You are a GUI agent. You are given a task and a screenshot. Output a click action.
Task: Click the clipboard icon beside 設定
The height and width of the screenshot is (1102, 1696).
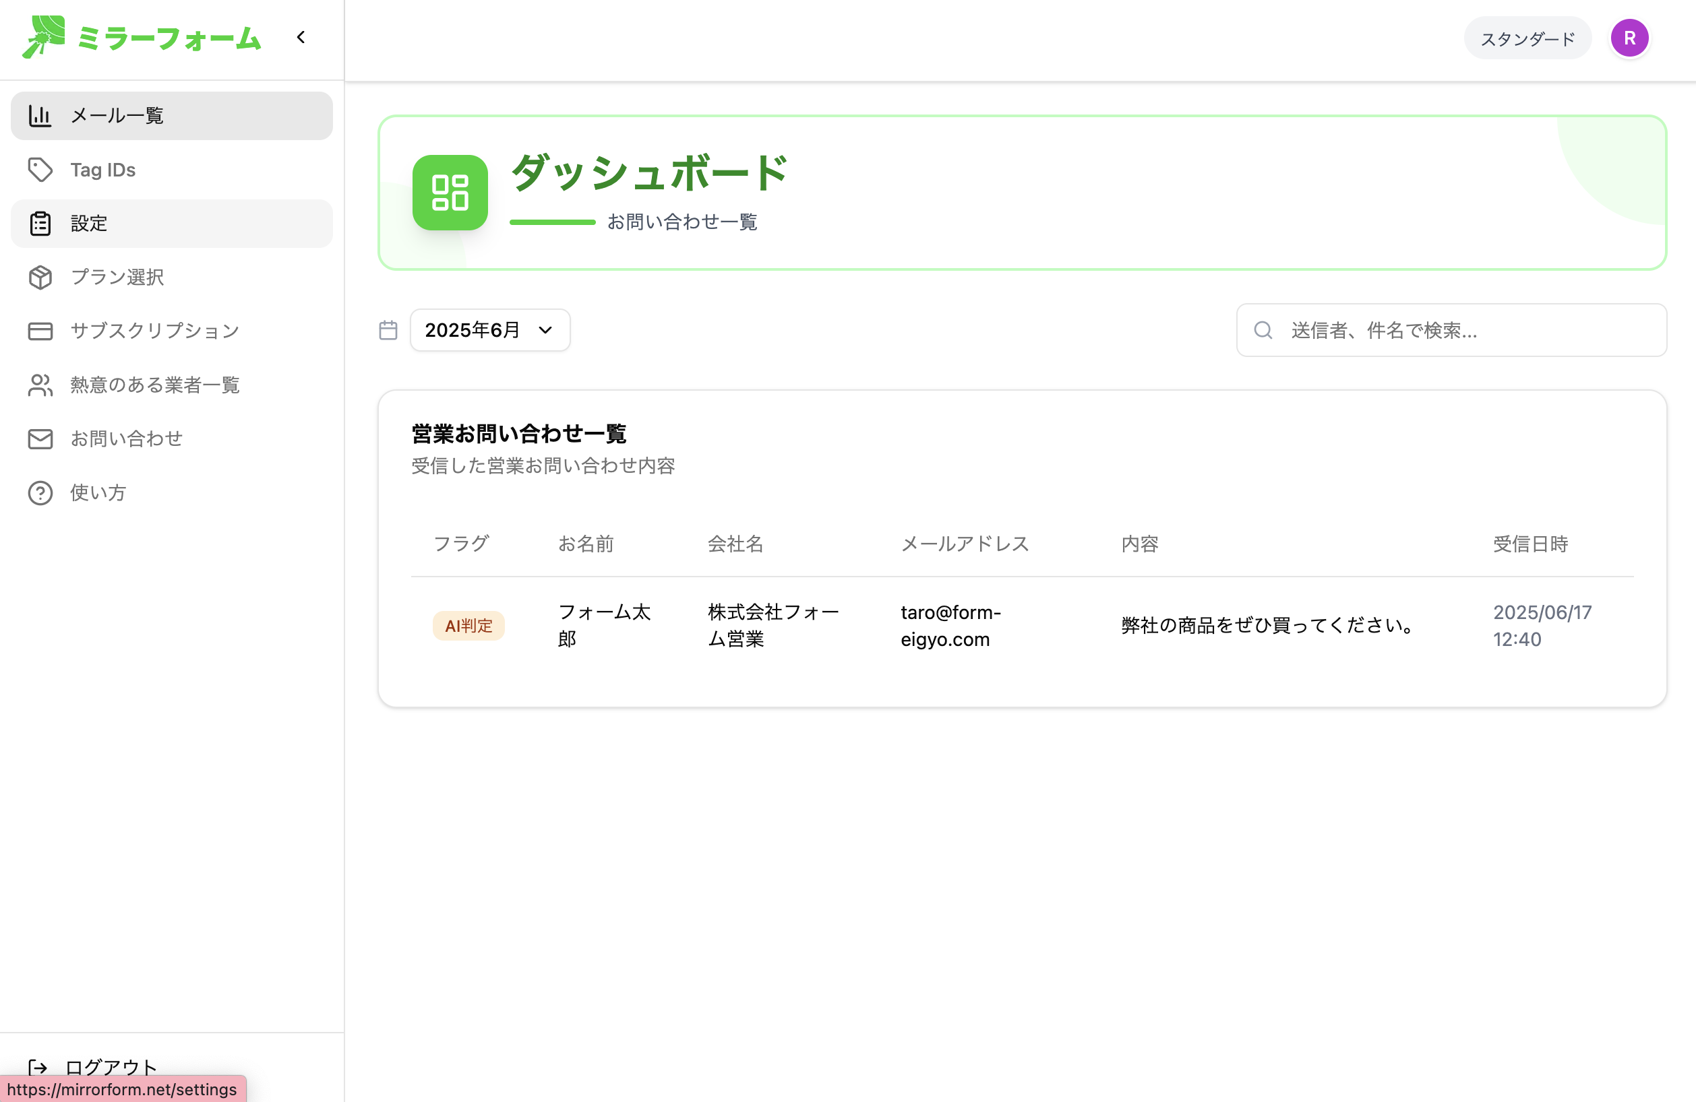[x=40, y=224]
